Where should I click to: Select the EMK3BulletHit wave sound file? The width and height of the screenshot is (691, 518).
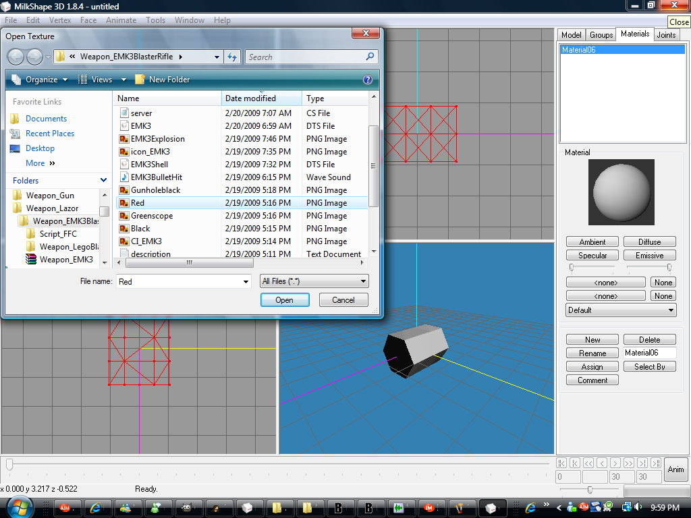pos(242,177)
